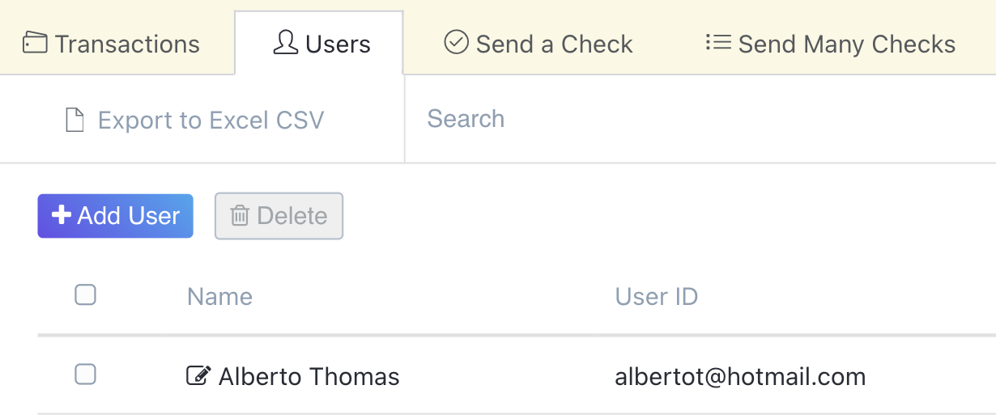Click the Name column header
Viewport: 996px width, 419px height.
(219, 297)
